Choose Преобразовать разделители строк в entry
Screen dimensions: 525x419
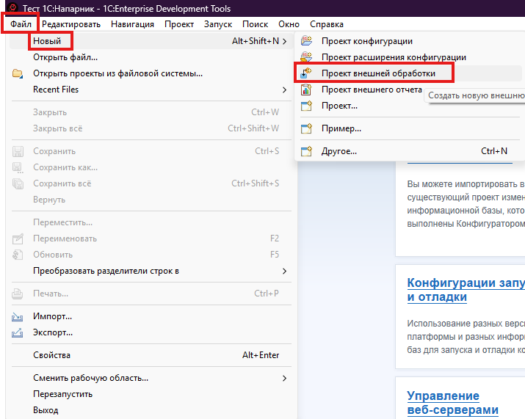(x=151, y=271)
